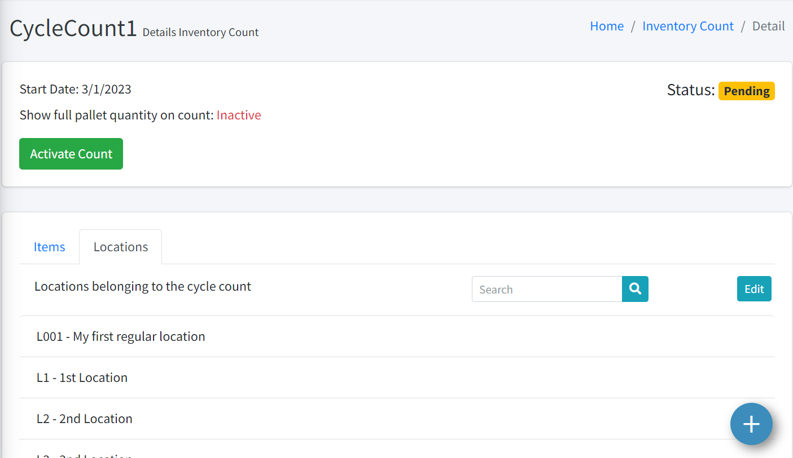Go to Home via breadcrumb
Image resolution: width=793 pixels, height=458 pixels.
(x=607, y=26)
